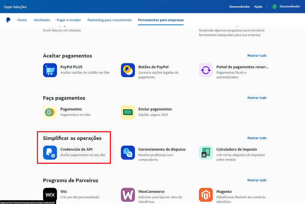Viewport: 305px width, 204px height.
Task: Click the Pagamentos em lote globe icon
Action: point(50,112)
